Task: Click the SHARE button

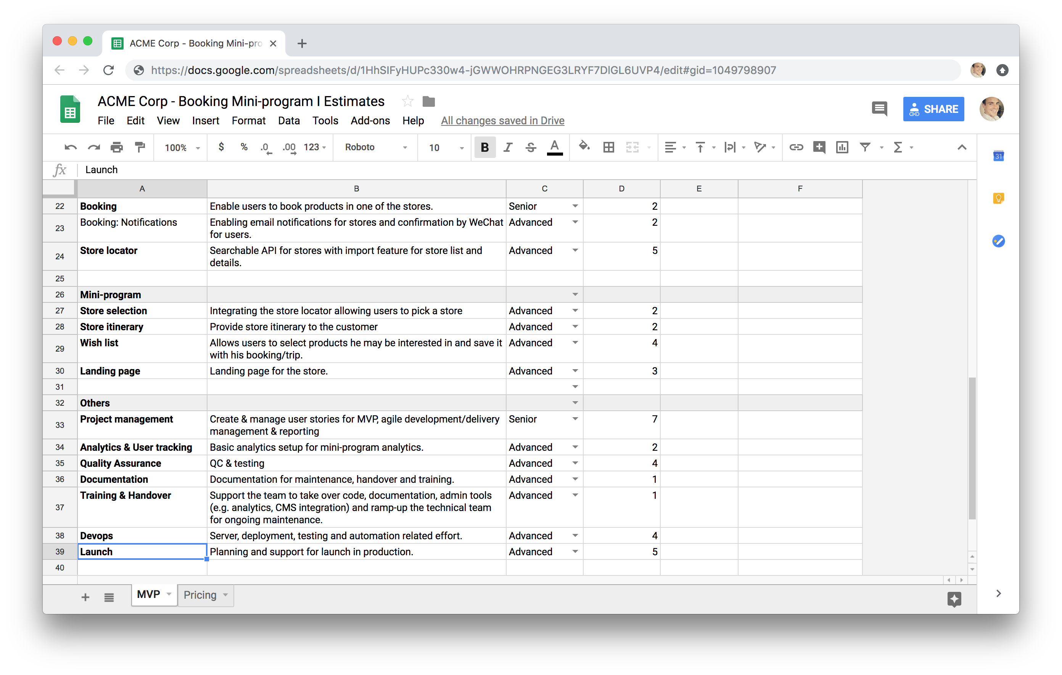Action: [933, 109]
